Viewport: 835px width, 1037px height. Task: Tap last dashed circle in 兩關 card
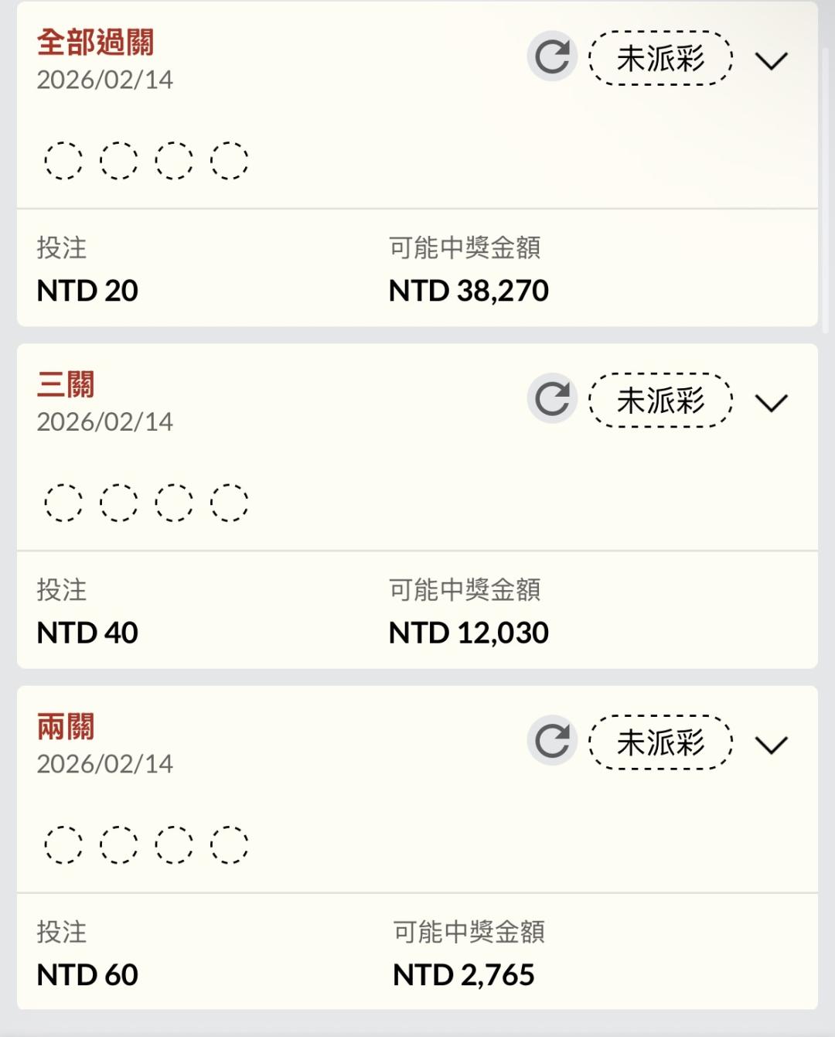pos(230,844)
